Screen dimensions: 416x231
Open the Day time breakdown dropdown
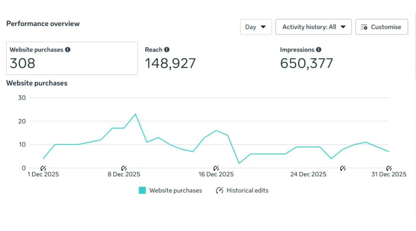click(256, 27)
